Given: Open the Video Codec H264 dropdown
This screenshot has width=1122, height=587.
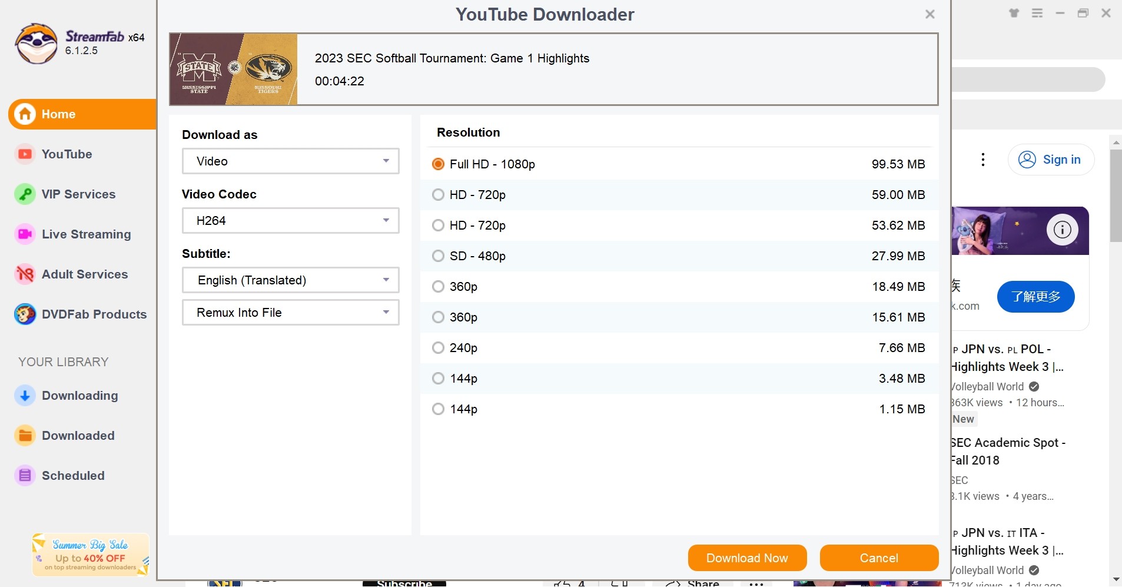Looking at the screenshot, I should (x=291, y=221).
